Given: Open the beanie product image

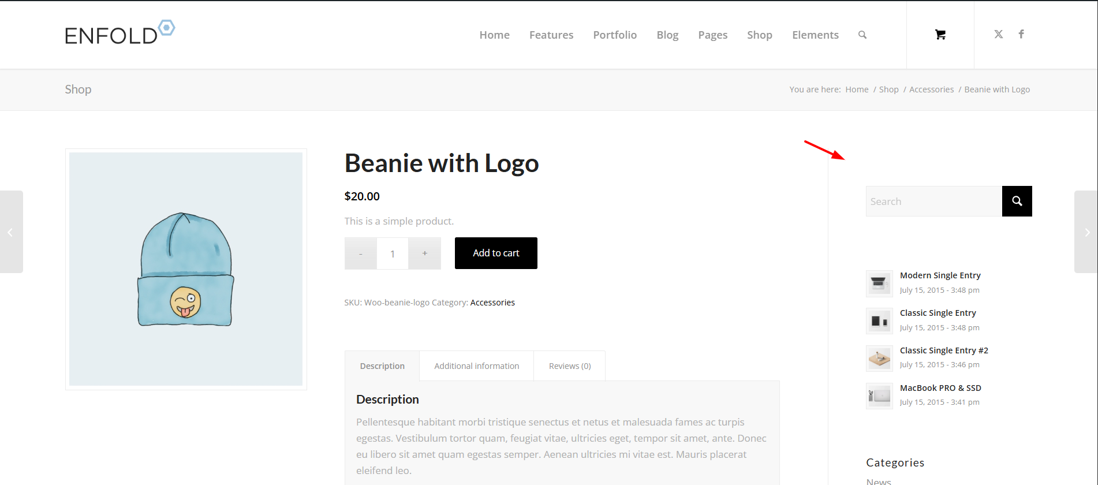Looking at the screenshot, I should [186, 269].
